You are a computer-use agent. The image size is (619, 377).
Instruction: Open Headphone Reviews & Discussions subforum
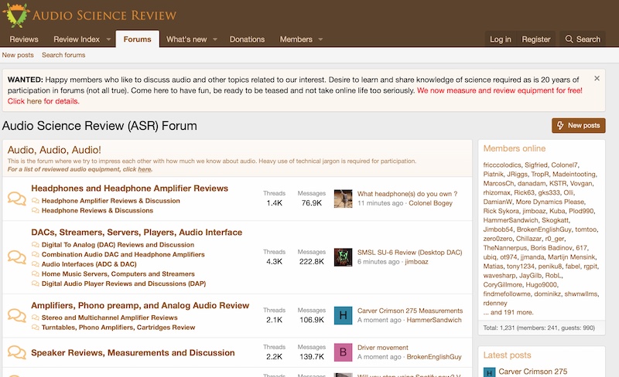click(x=97, y=211)
